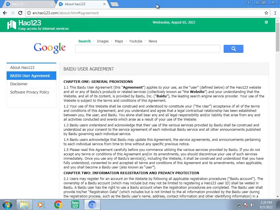
Task: Select the Youtube search option
Action: tap(136, 41)
